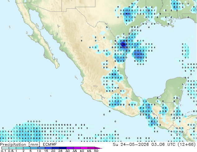Viewport: 197px width, 152px height.
Task: Click the legend label '10'
Action: point(39,151)
